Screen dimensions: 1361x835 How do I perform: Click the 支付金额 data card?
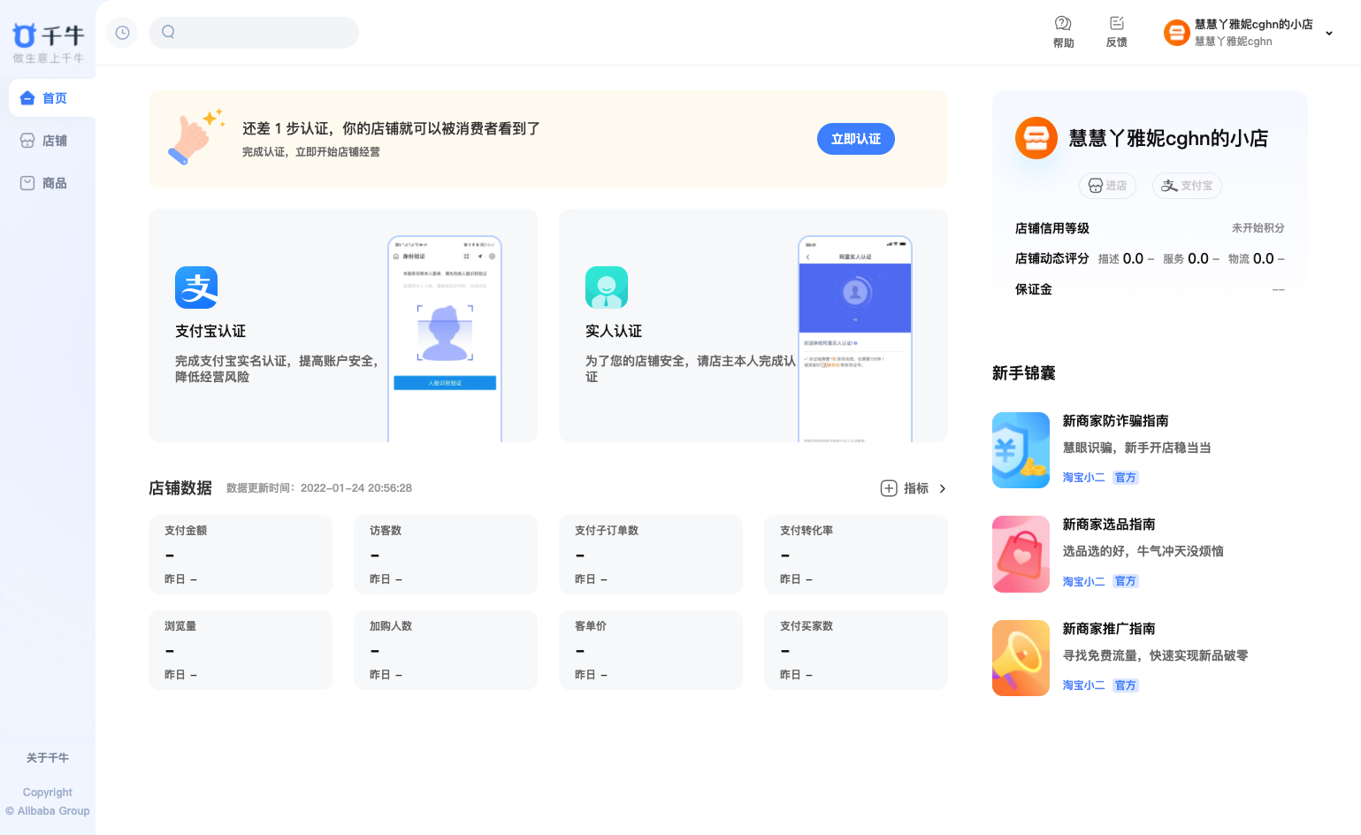click(241, 555)
